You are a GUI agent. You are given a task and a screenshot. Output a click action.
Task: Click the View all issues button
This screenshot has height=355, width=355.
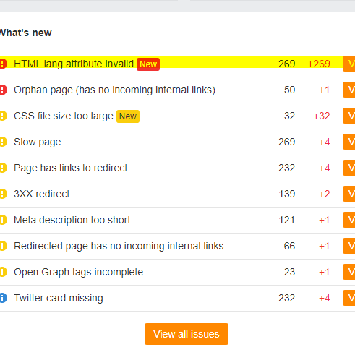(187, 334)
